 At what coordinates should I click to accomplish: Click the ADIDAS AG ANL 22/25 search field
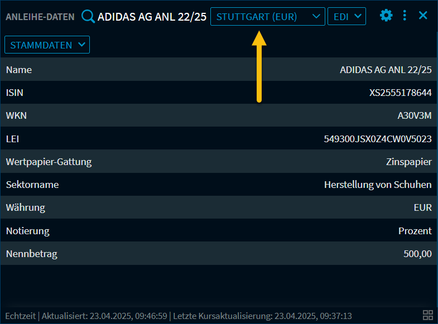[x=152, y=16]
